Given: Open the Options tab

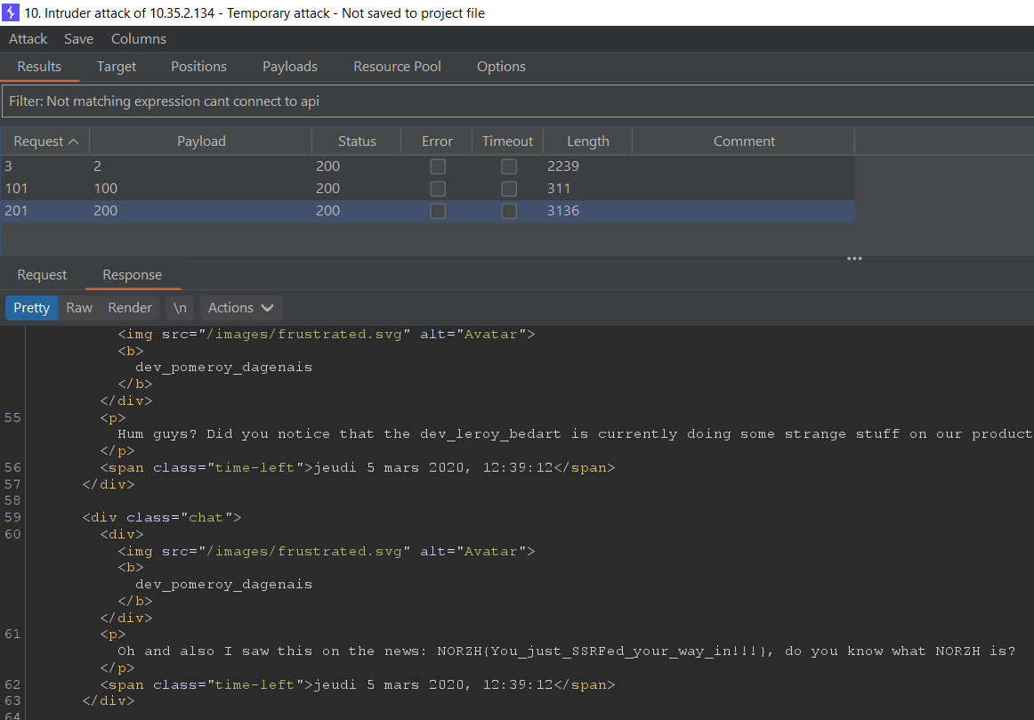Looking at the screenshot, I should click(501, 67).
